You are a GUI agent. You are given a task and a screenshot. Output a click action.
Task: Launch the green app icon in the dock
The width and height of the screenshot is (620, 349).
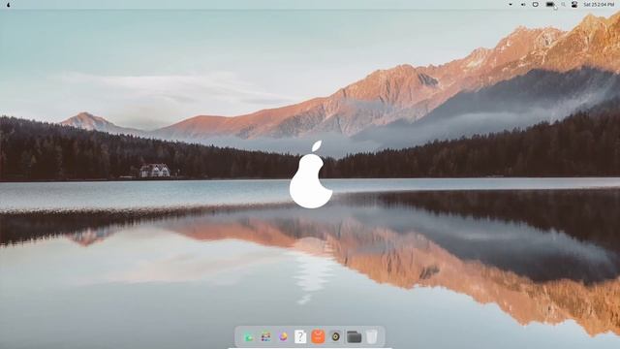pyautogui.click(x=248, y=336)
